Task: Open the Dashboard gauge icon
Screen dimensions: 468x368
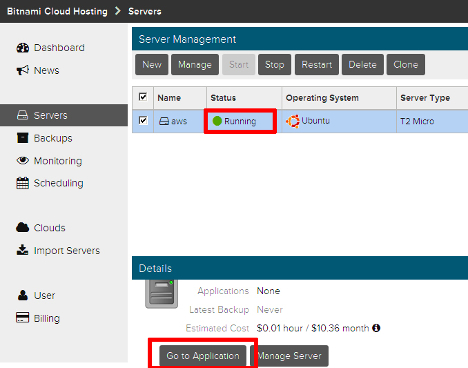Action: (x=23, y=48)
